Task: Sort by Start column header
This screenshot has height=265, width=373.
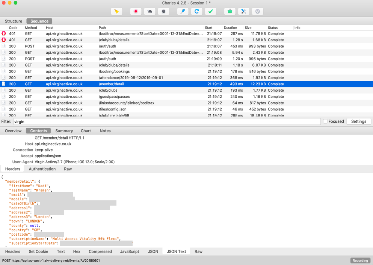Action: [x=208, y=27]
